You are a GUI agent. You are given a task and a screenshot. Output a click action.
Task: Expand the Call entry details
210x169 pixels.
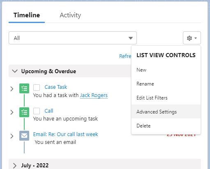12,112
